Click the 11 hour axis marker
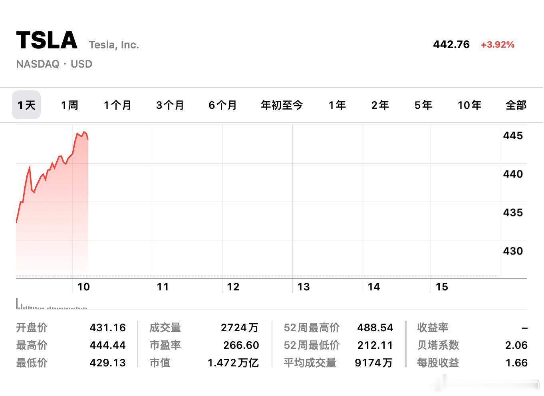This screenshot has width=544, height=396. (163, 287)
